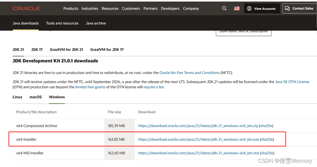Go to Tools and resources tab
Image resolution: width=317 pixels, height=167 pixels.
coord(62,23)
